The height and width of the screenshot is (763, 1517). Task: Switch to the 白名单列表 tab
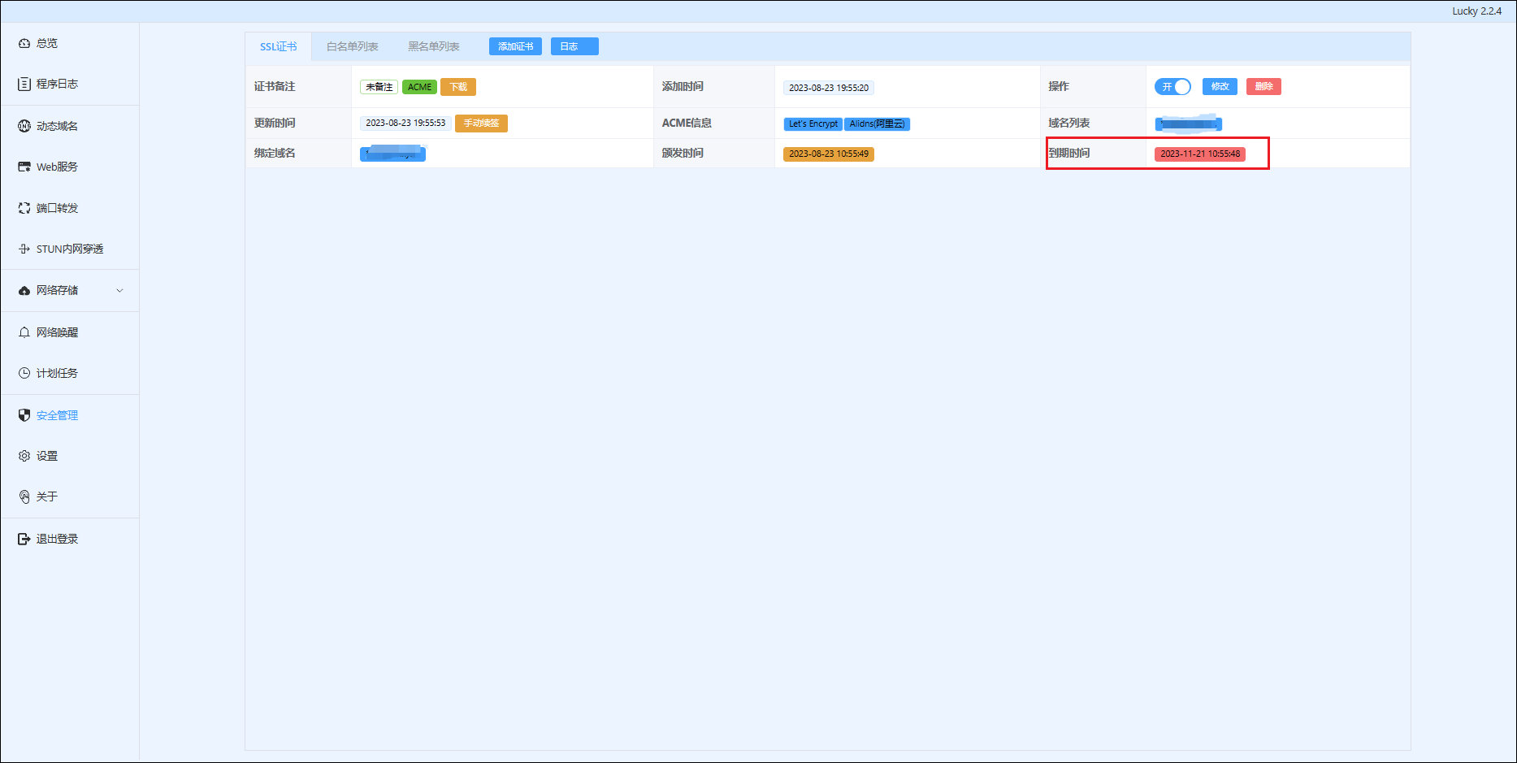pyautogui.click(x=352, y=46)
